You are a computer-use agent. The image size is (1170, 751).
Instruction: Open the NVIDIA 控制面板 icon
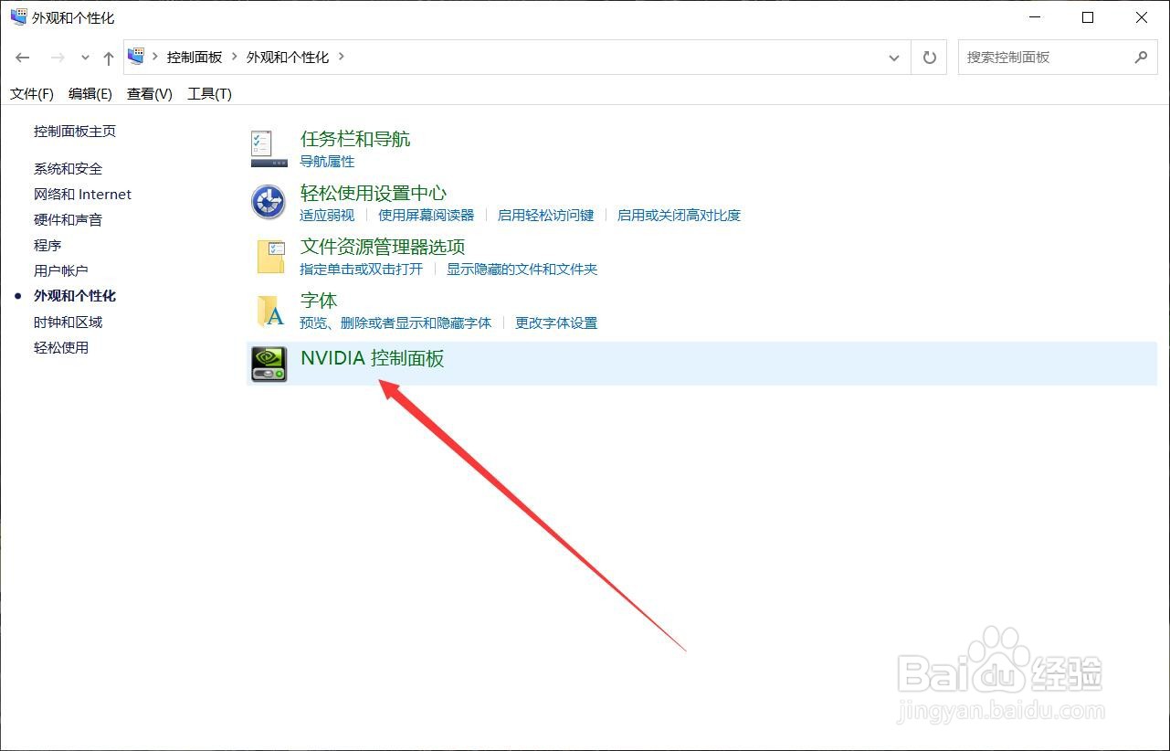[268, 363]
